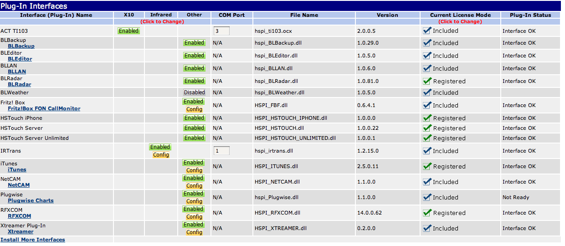Click the green checkmark for RFXCOM Registered
565x246 pixels.
pos(427,213)
